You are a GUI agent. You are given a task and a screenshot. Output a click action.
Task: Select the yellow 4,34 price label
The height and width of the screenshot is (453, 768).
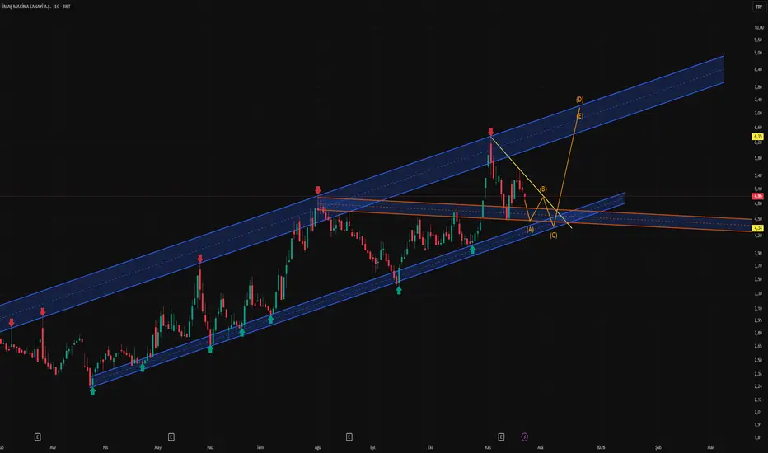[758, 228]
